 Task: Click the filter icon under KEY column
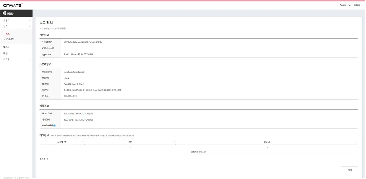[x=130, y=147]
